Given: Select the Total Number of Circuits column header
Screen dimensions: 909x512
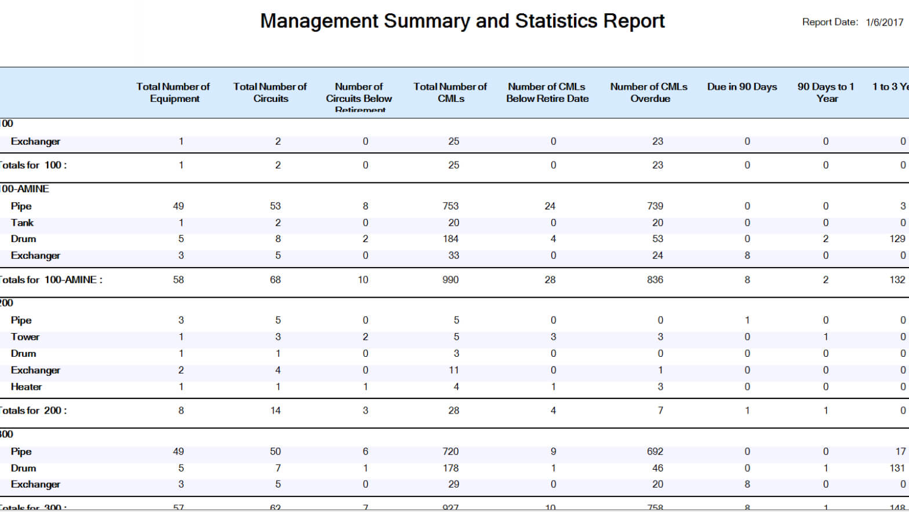Looking at the screenshot, I should 270,93.
